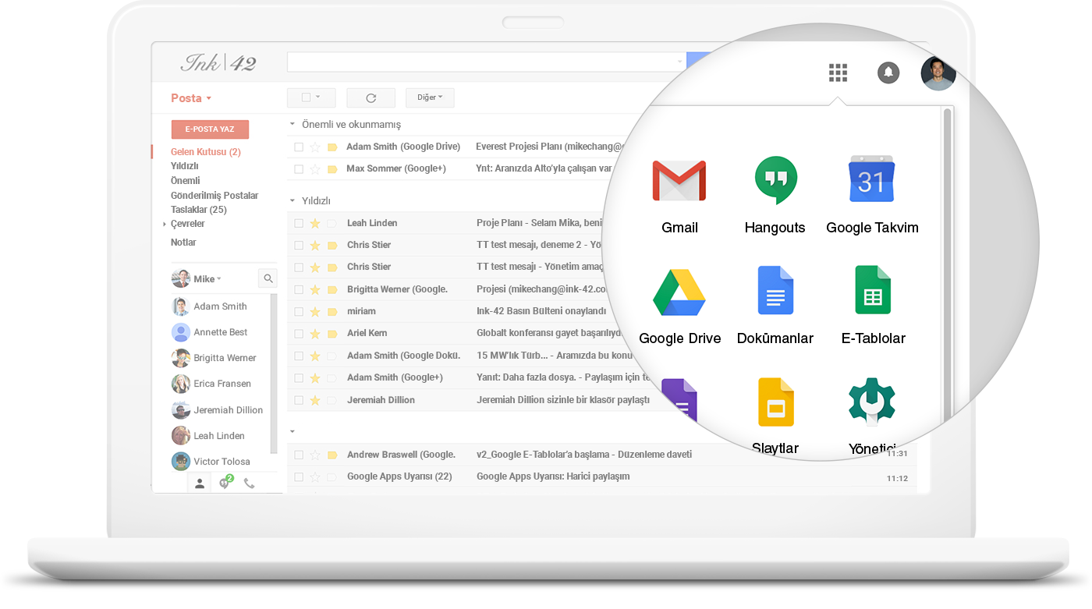Image resolution: width=1092 pixels, height=609 pixels.
Task: Open chat with Victor Tolosa
Action: 211,462
